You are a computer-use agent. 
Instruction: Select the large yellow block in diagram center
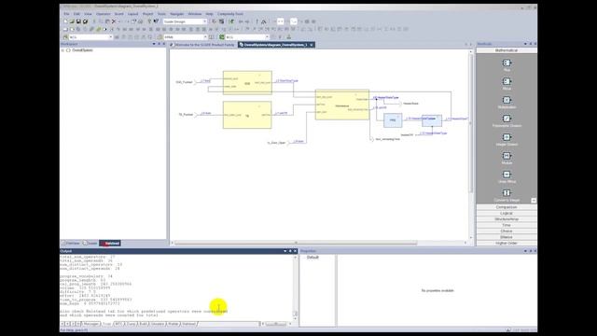[x=342, y=105]
